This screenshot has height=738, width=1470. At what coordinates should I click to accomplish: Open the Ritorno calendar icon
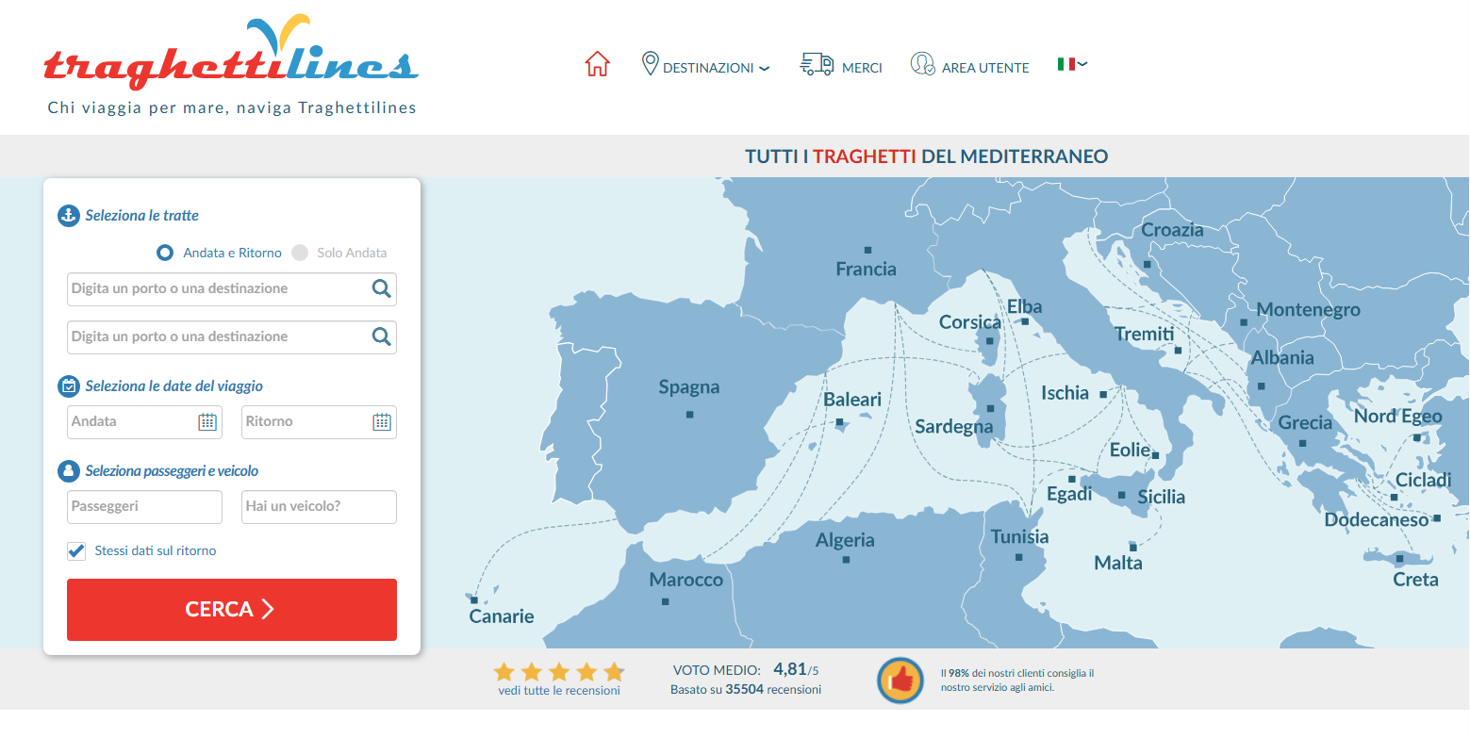(382, 422)
